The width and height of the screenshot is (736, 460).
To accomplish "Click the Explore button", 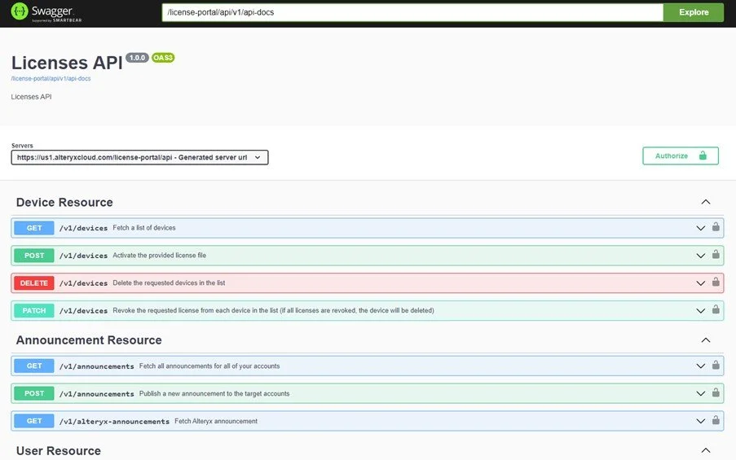I will coord(694,12).
